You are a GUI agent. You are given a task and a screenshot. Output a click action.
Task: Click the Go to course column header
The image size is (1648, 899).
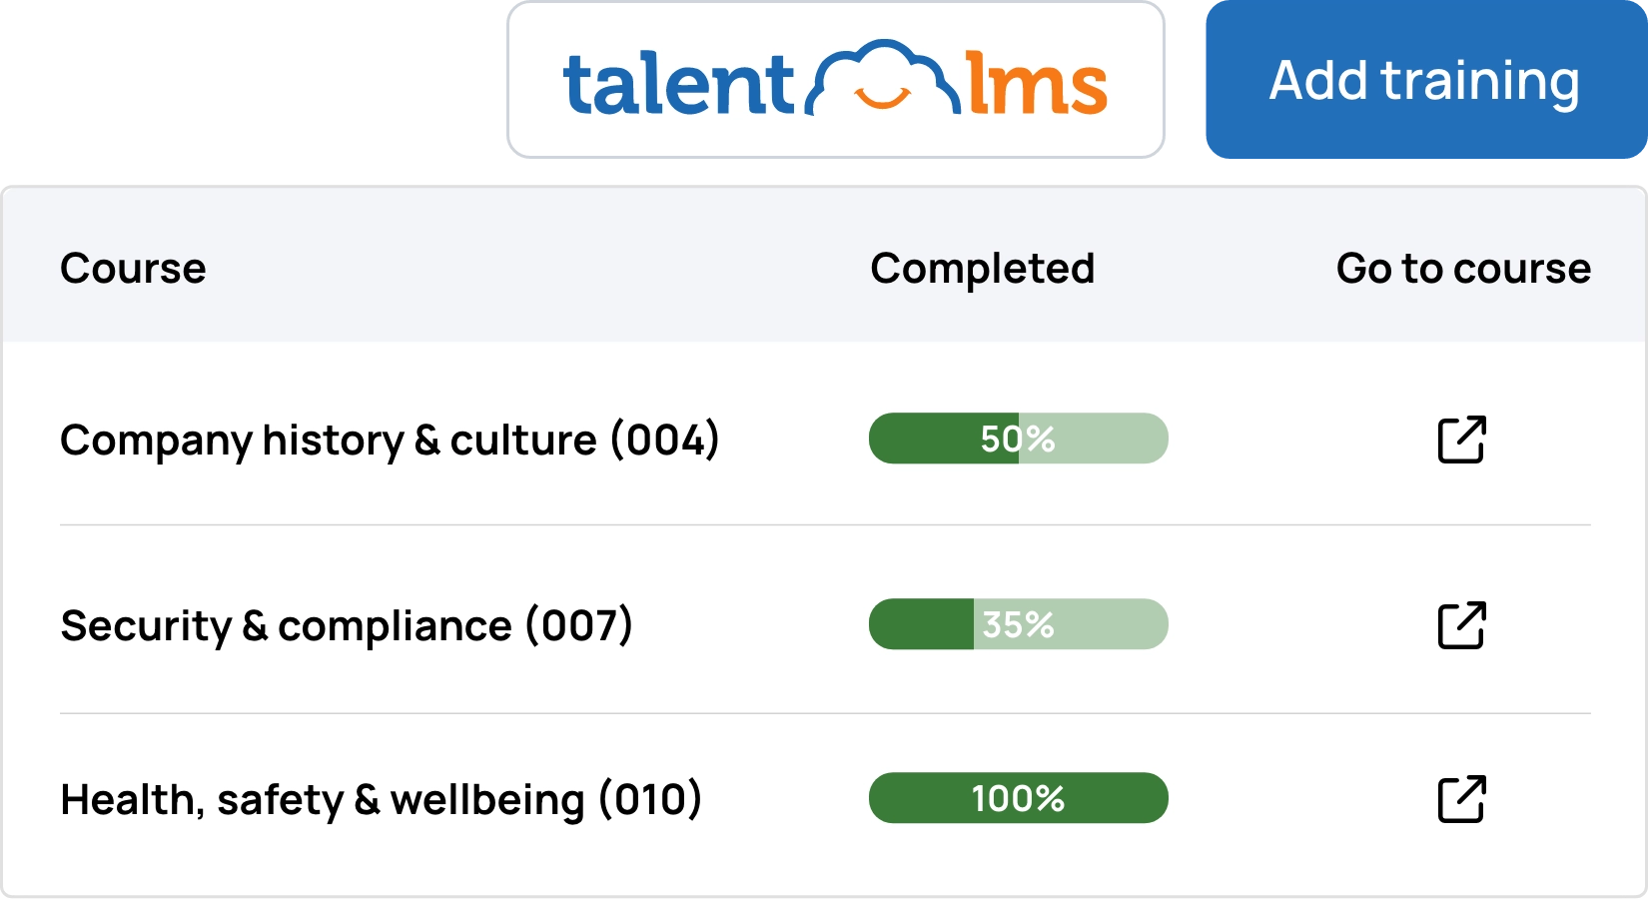tap(1463, 269)
